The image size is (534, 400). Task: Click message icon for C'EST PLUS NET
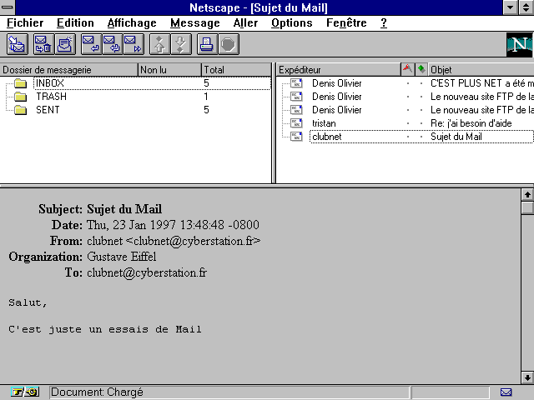click(x=296, y=83)
